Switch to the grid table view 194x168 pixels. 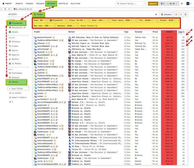pos(176,14)
